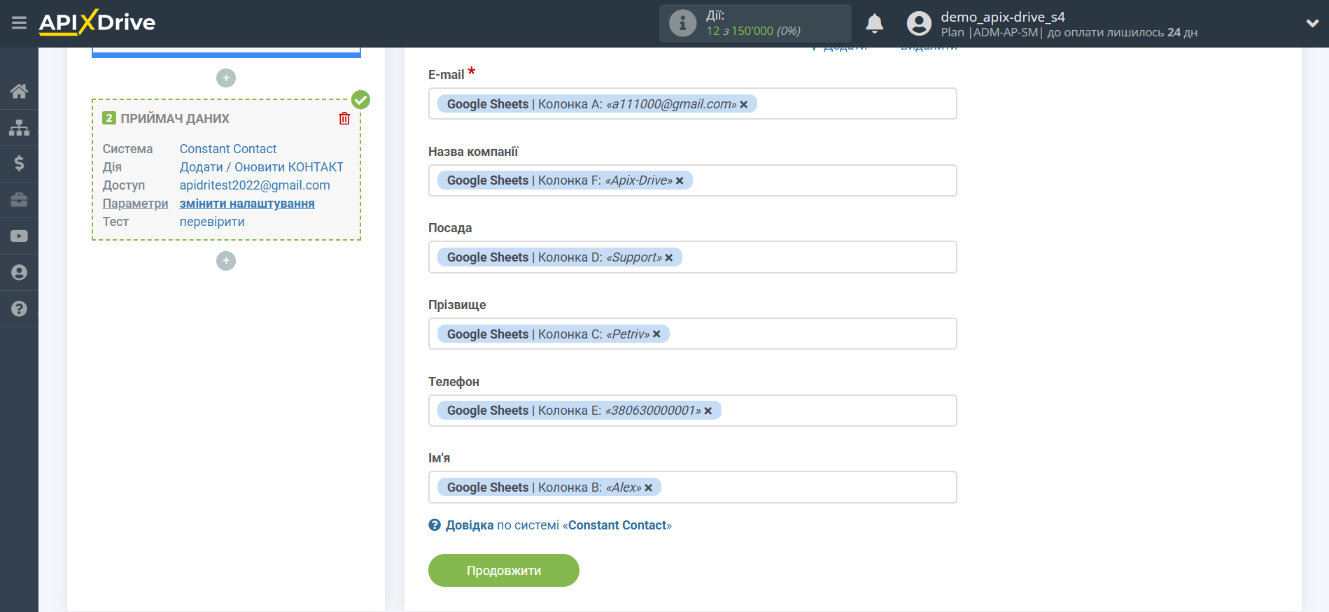
Task: Click змінити налаштування link
Action: (x=247, y=204)
